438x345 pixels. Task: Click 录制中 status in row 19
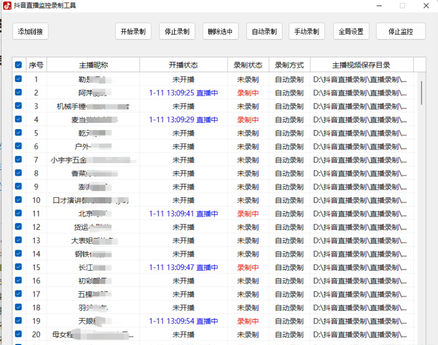[x=248, y=321]
